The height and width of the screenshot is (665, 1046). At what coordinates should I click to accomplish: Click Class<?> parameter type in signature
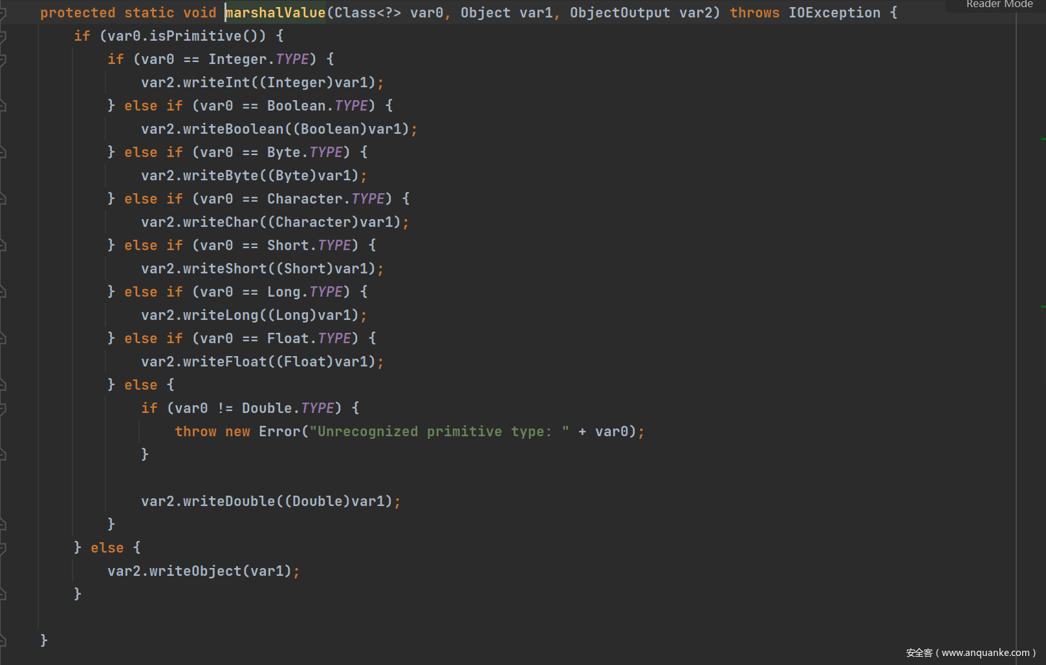point(367,13)
